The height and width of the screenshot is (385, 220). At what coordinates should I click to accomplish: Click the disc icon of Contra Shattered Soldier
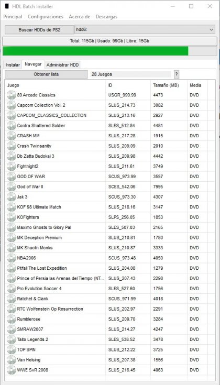[12, 126]
